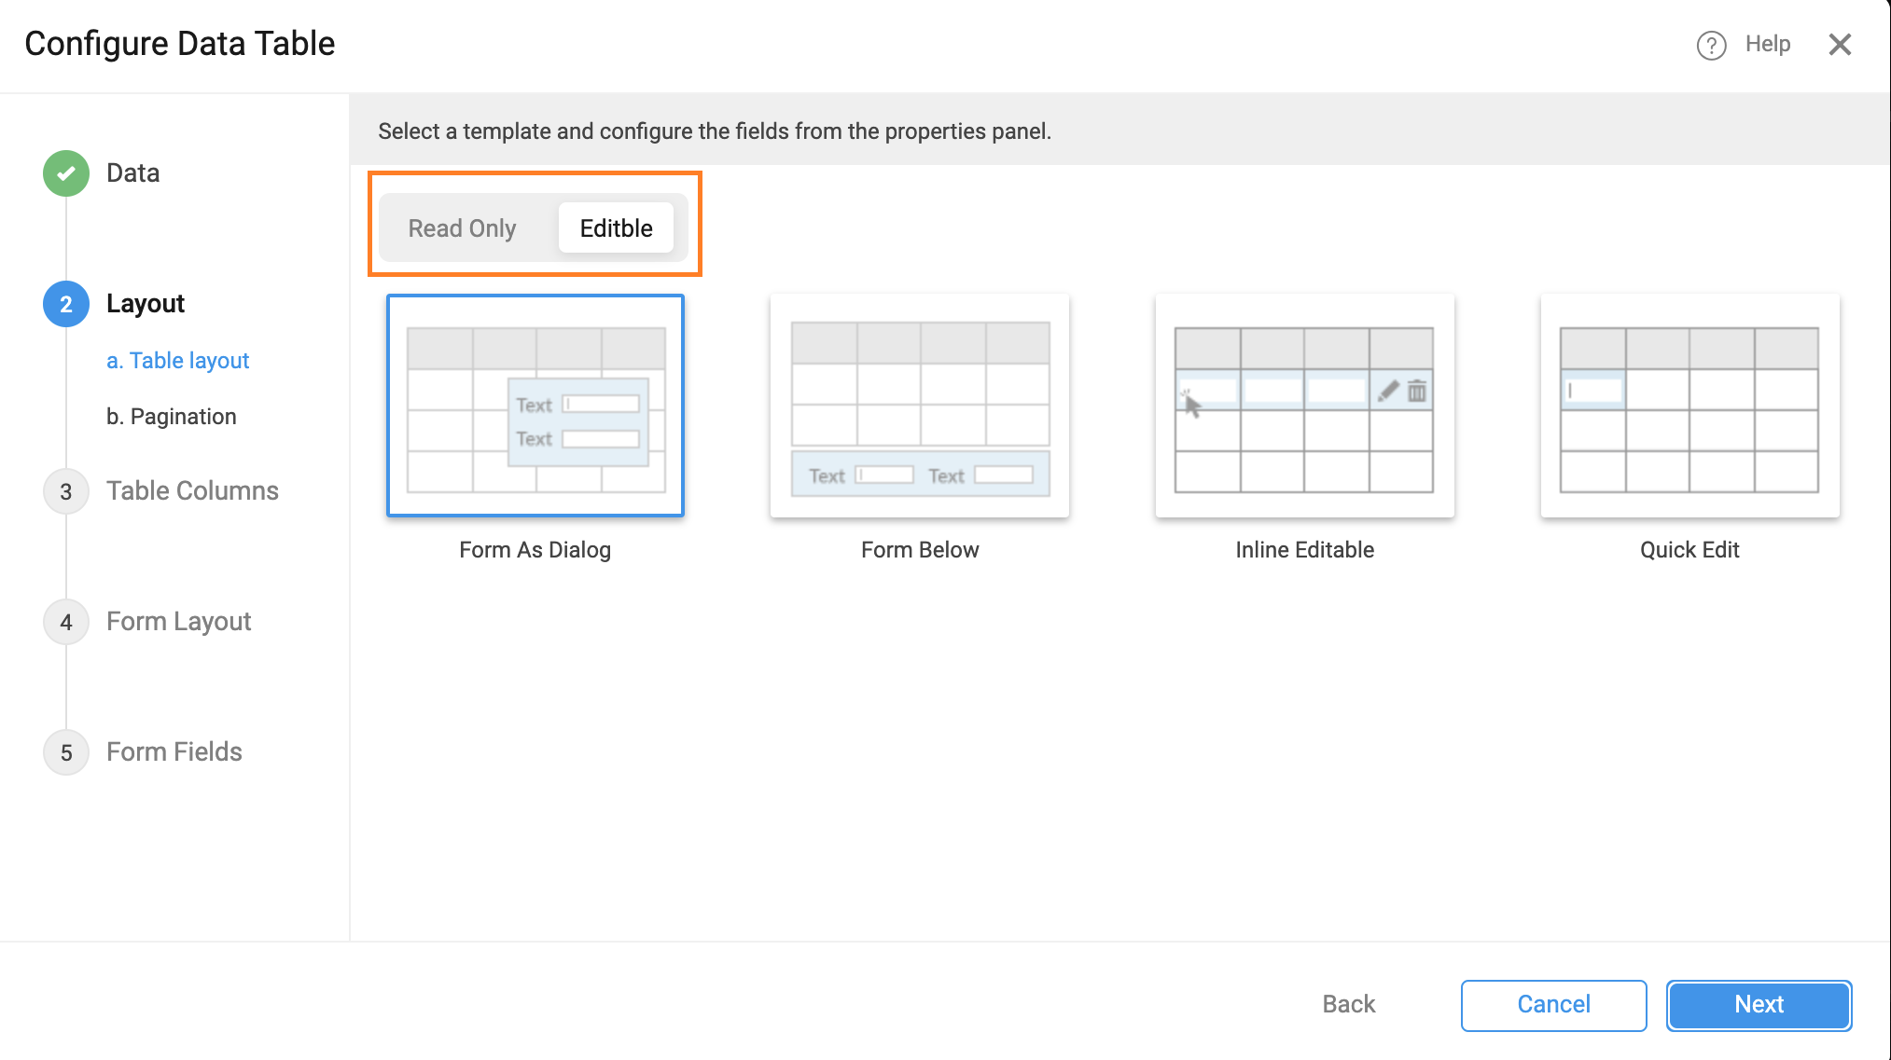This screenshot has width=1891, height=1060.
Task: Select the Inline Editable template
Action: tap(1304, 405)
